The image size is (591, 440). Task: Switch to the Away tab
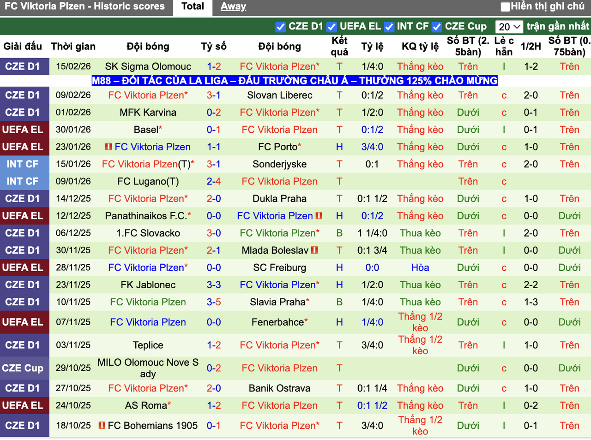(233, 6)
